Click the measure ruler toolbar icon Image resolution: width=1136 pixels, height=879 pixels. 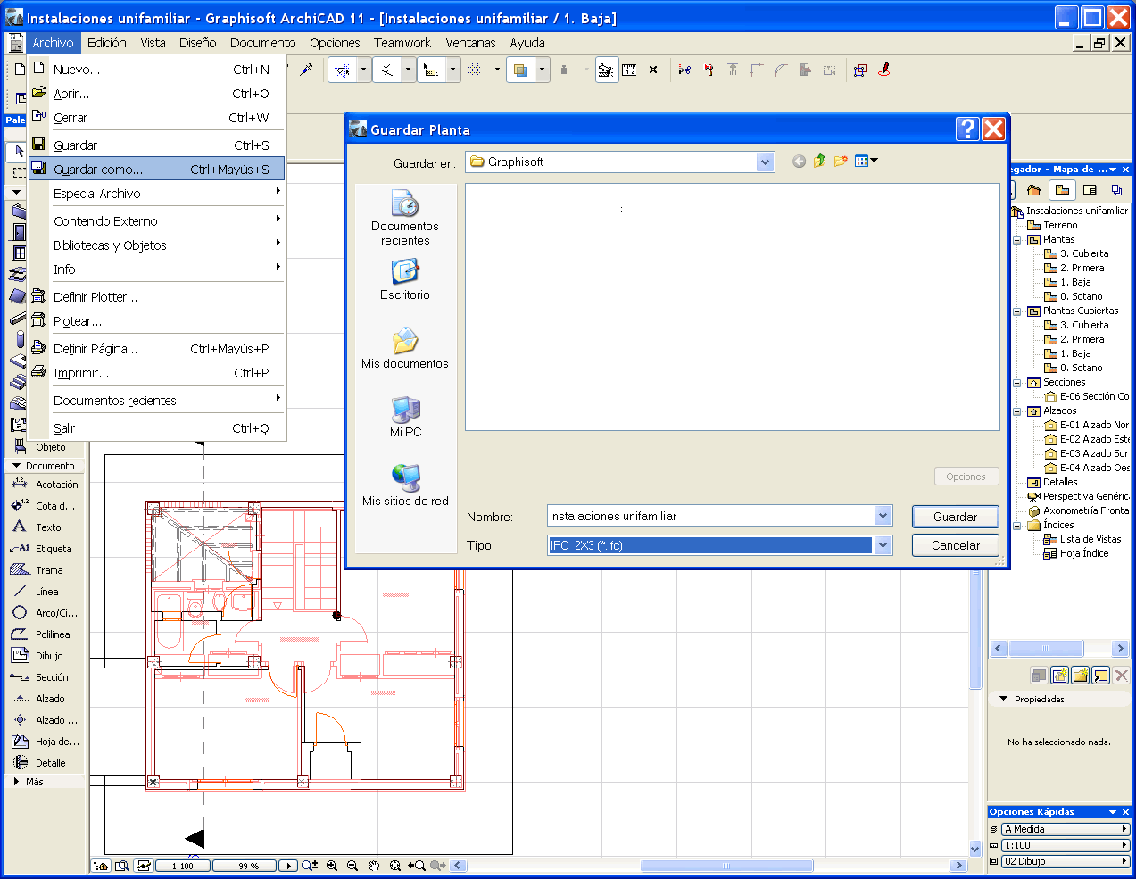point(629,70)
